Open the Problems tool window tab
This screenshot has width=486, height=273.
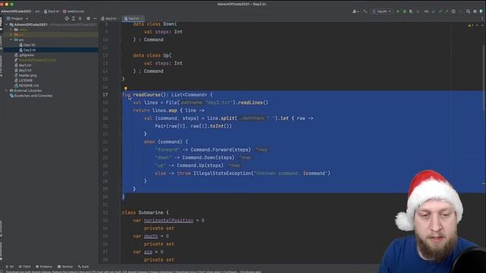(44, 266)
